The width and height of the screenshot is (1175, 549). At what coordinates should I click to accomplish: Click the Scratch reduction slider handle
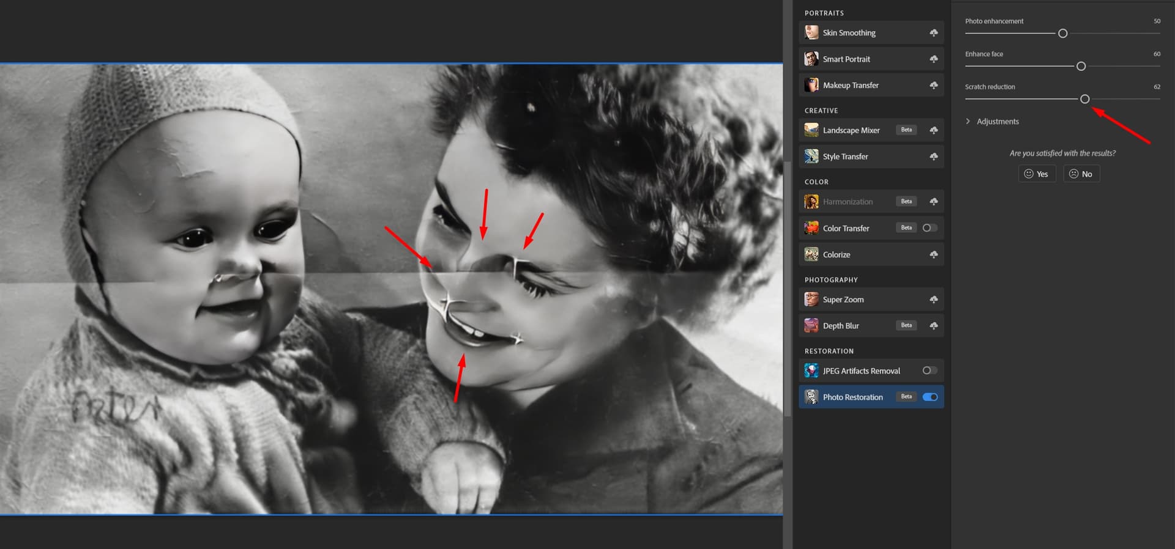tap(1084, 99)
